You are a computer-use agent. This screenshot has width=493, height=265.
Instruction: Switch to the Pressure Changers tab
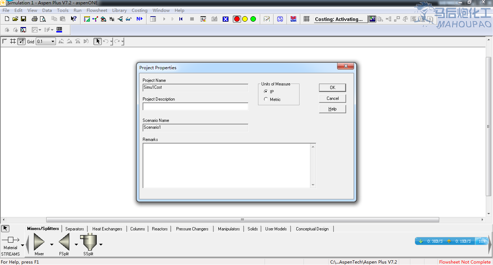click(192, 229)
